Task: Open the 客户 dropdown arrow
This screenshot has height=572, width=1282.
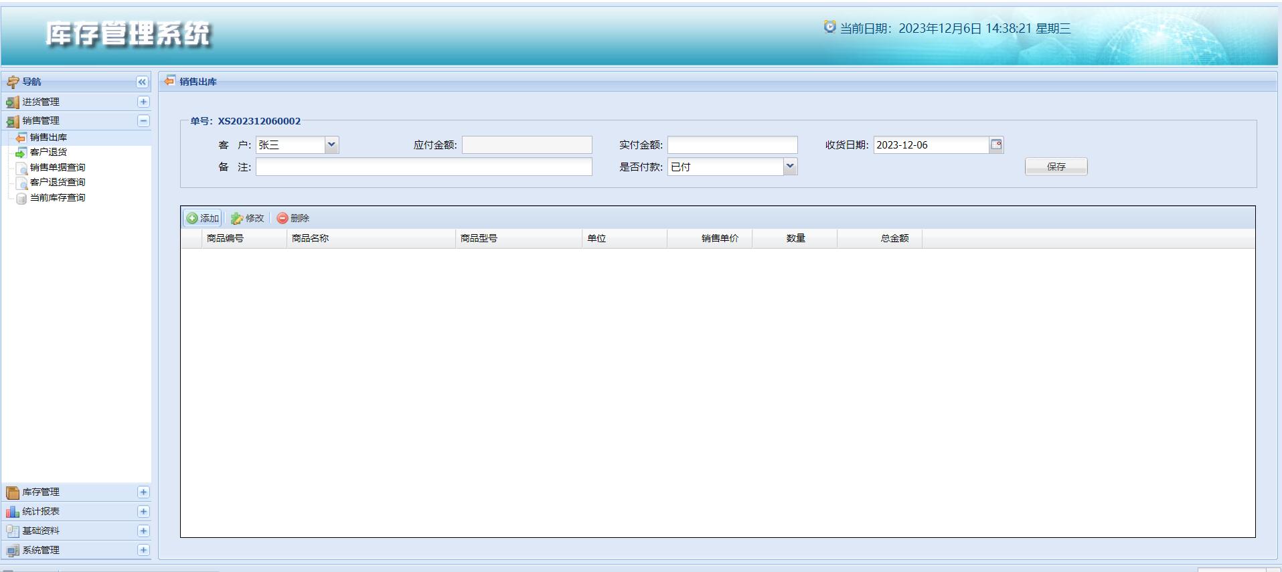Action: (x=331, y=145)
